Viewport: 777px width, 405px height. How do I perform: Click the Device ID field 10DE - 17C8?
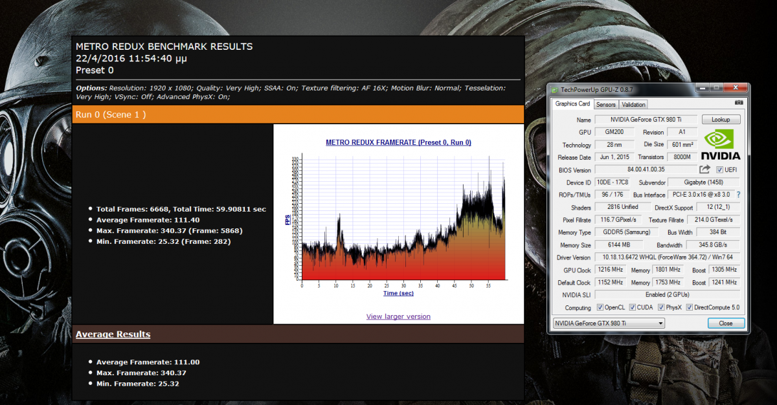[611, 182]
